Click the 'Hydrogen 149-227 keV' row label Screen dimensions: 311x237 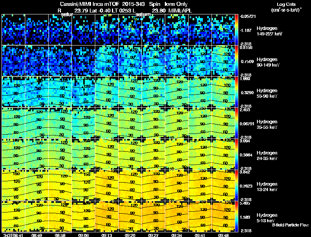click(x=269, y=31)
